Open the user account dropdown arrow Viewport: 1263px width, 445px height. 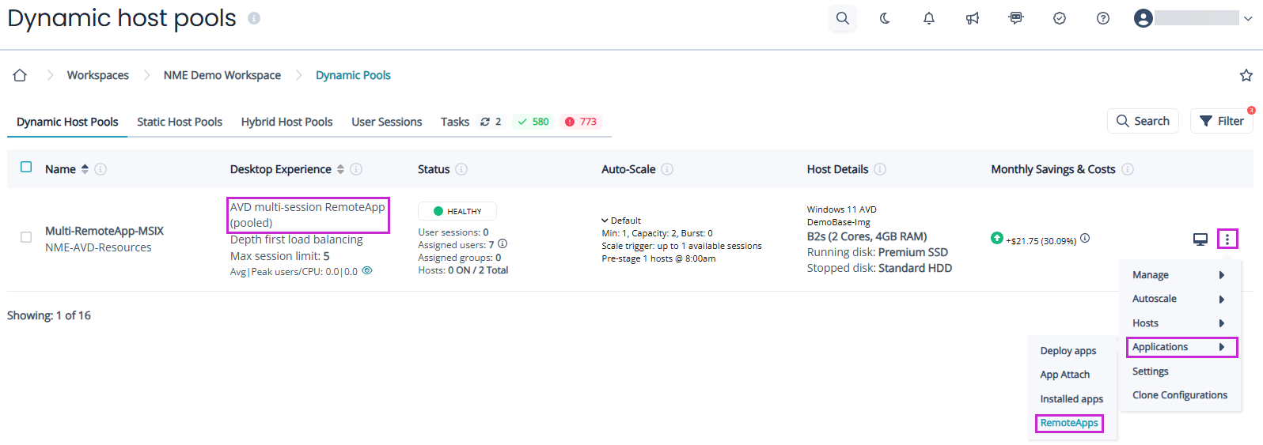(x=1248, y=18)
